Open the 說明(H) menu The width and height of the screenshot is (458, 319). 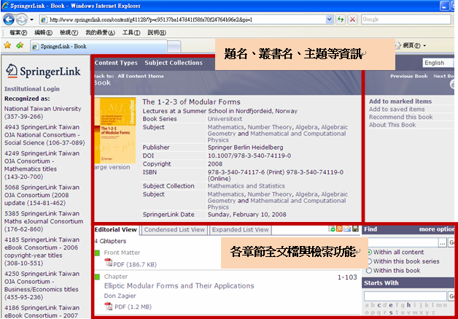click(157, 33)
